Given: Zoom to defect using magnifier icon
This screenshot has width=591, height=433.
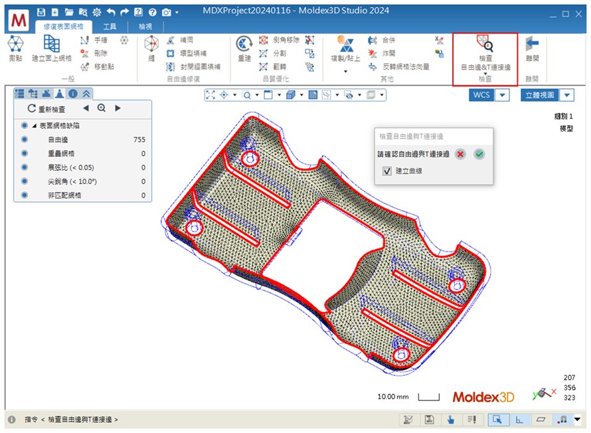Looking at the screenshot, I should 102,108.
